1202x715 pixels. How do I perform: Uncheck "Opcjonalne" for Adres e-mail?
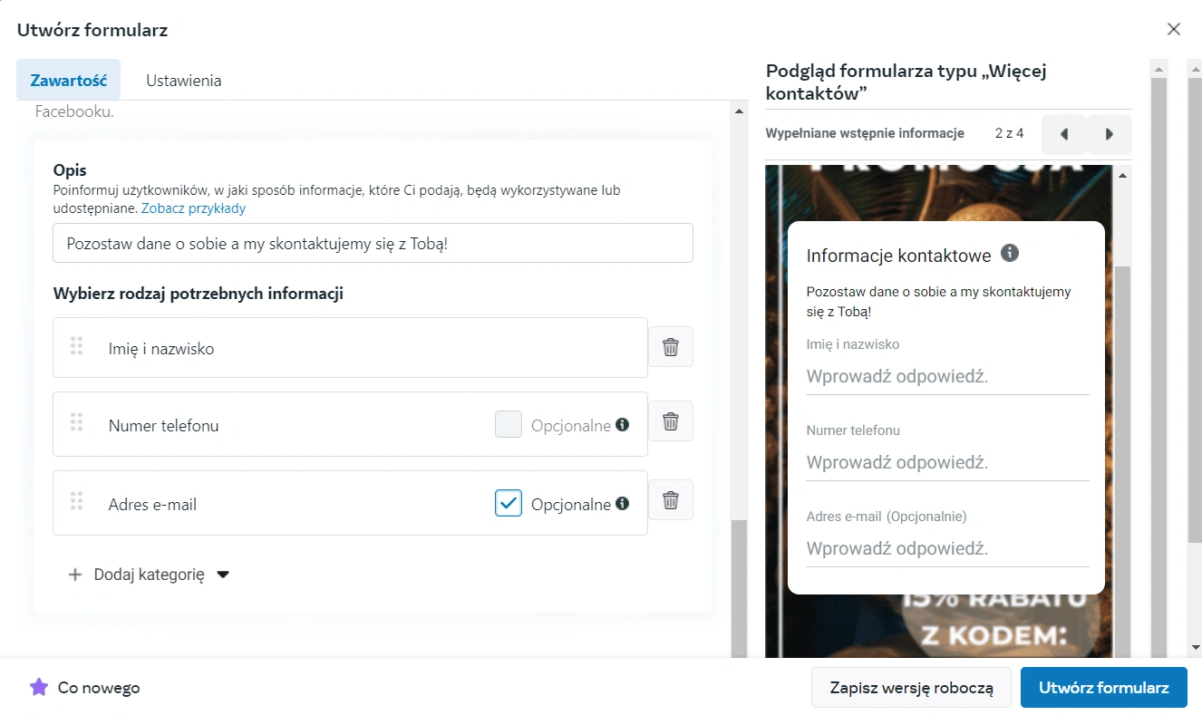[x=509, y=503]
